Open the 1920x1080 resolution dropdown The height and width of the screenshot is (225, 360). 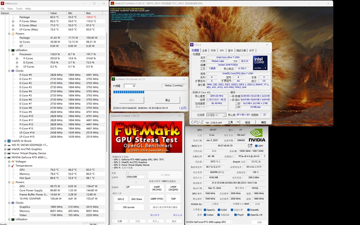136,177
